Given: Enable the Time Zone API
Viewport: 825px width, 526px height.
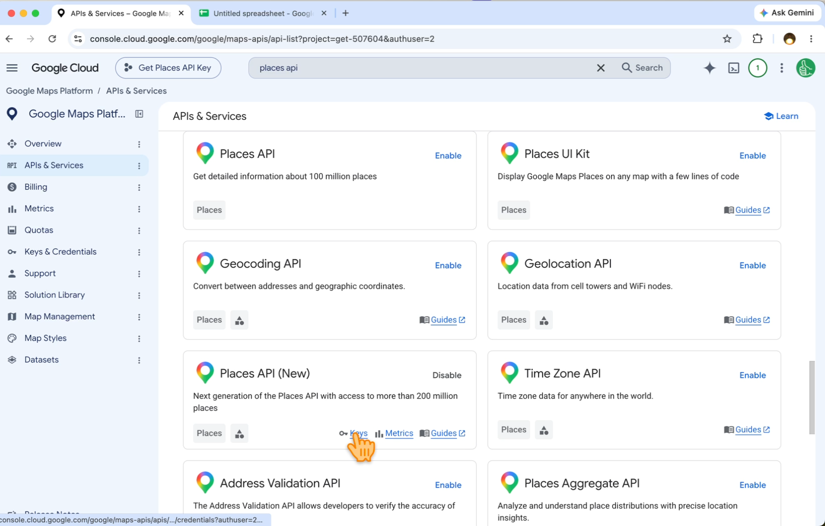Looking at the screenshot, I should tap(752, 375).
